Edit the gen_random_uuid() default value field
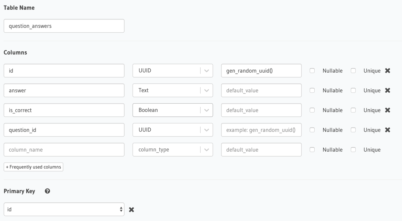402x221 pixels. coord(261,71)
